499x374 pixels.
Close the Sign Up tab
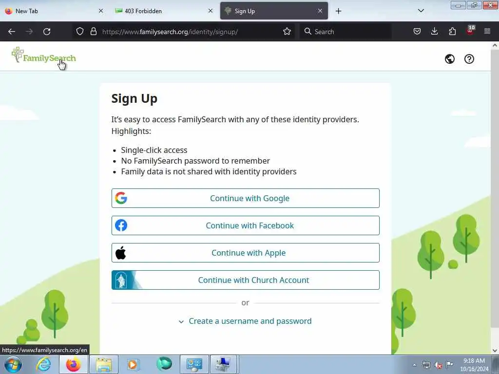(320, 11)
